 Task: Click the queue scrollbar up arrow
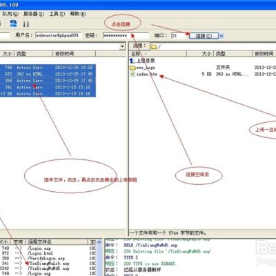pyautogui.click(x=99, y=241)
